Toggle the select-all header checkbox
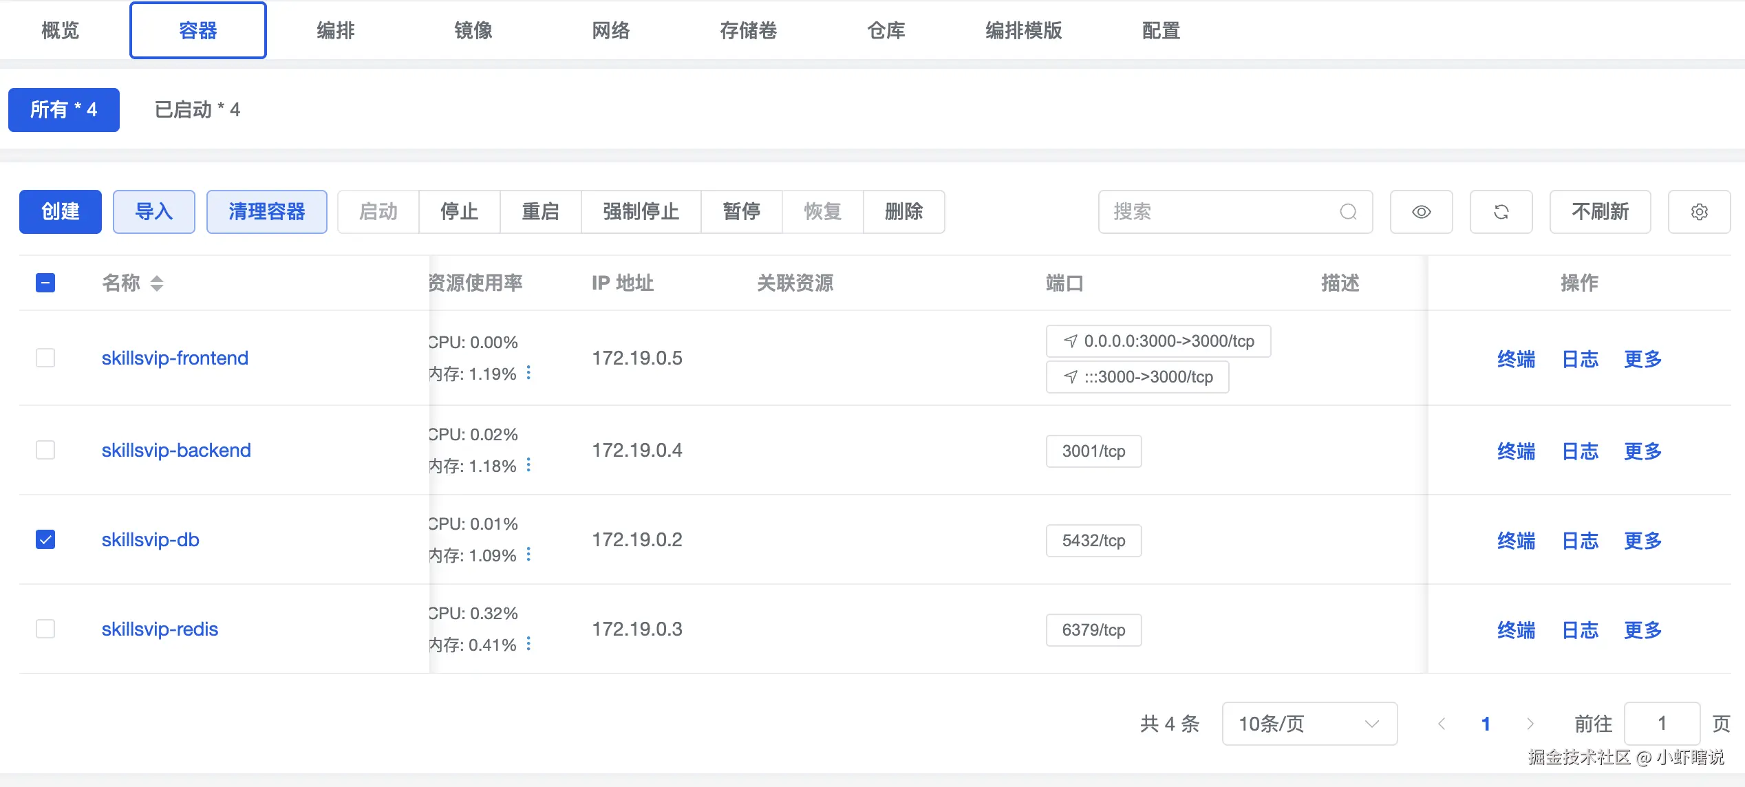The height and width of the screenshot is (787, 1745). point(45,283)
